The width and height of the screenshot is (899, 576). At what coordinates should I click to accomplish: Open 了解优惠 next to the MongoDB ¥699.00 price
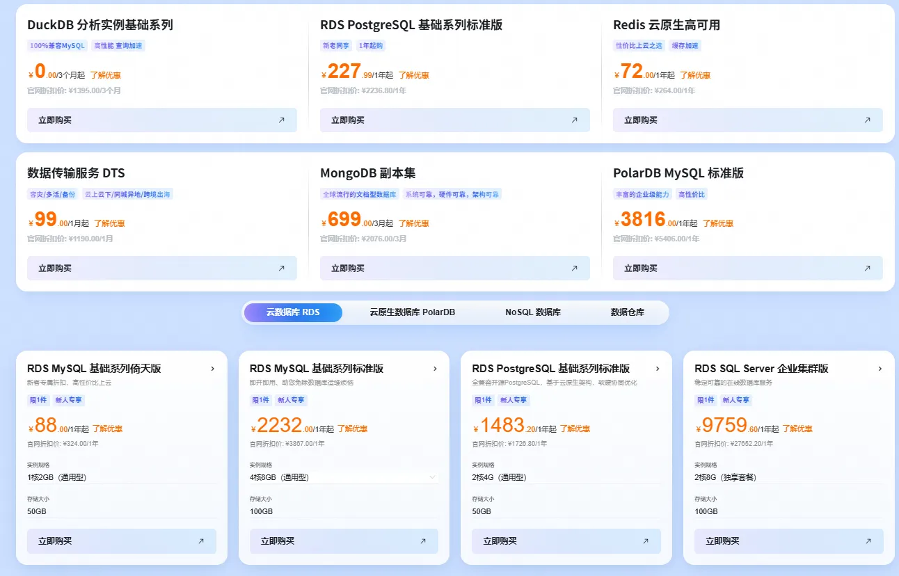click(x=413, y=223)
